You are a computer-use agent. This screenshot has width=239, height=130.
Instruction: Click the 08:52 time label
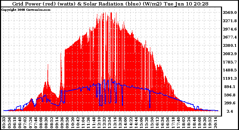(x=51, y=123)
